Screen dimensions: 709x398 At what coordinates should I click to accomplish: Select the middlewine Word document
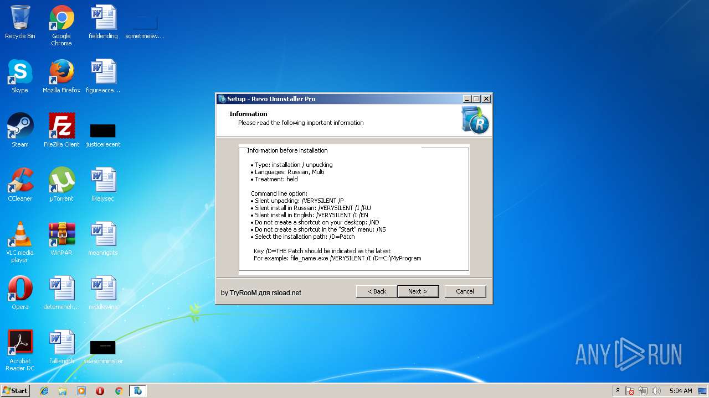103,293
